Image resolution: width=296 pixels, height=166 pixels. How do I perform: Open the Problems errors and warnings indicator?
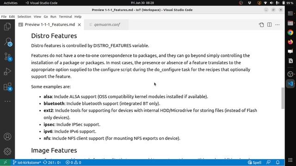click(x=74, y=162)
